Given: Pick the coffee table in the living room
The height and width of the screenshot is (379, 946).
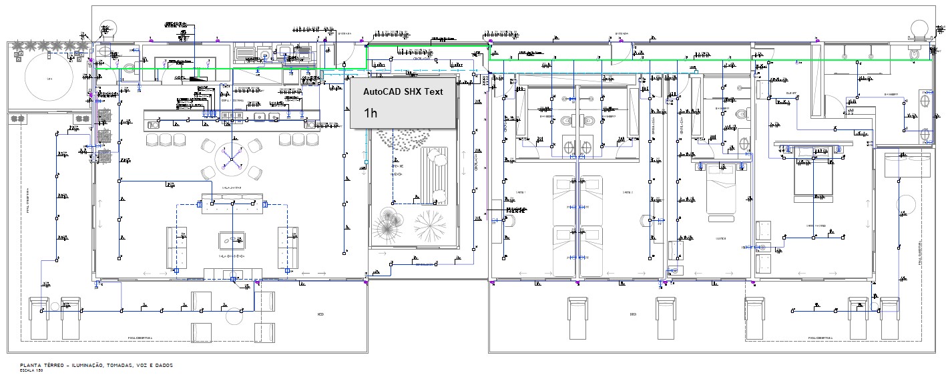Looking at the screenshot, I should click(x=232, y=240).
